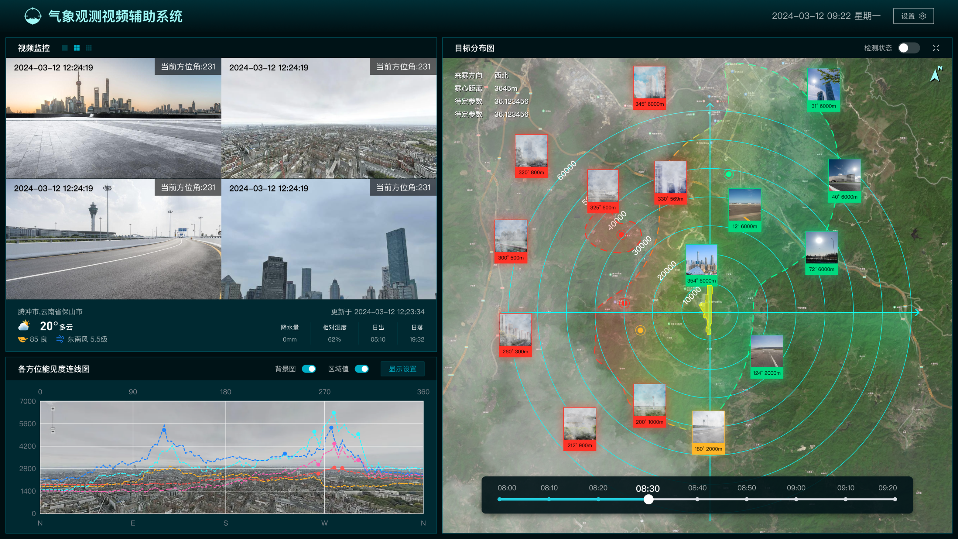
Task: Click the cloudy weather icon
Action: click(24, 325)
